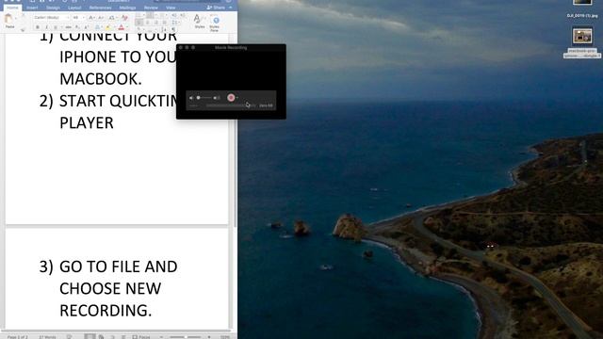The height and width of the screenshot is (339, 603).
Task: Click the Sort icon in paragraph group
Action: click(165, 29)
